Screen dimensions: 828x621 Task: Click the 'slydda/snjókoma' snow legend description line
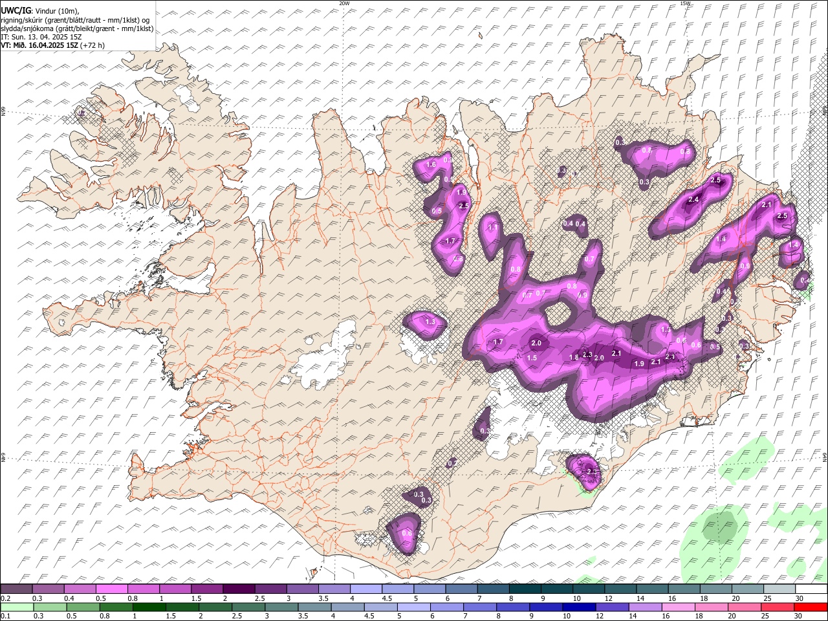77,28
